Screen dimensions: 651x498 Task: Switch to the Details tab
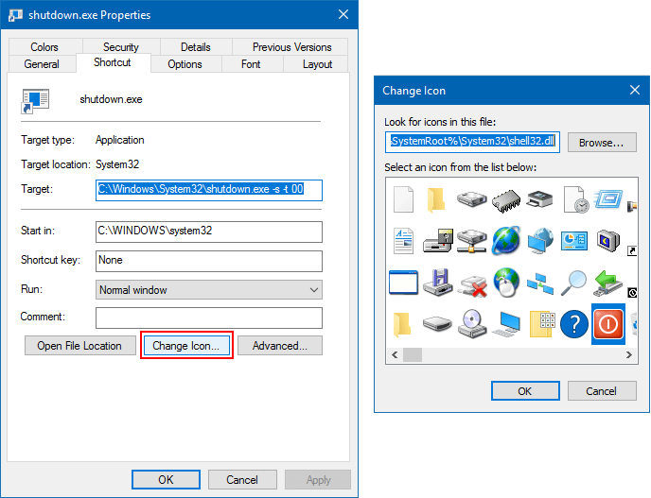pyautogui.click(x=196, y=47)
